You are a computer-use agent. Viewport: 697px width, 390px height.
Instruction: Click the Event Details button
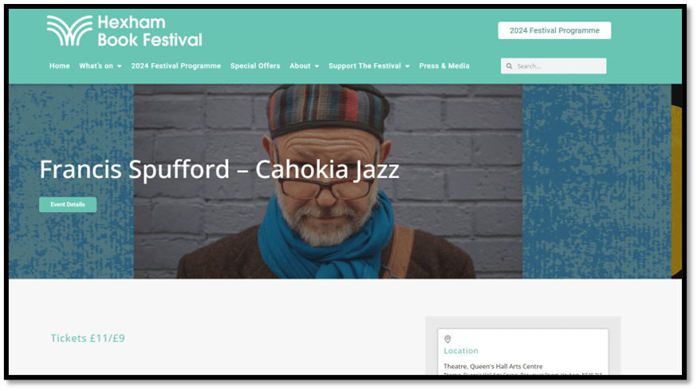coord(68,204)
